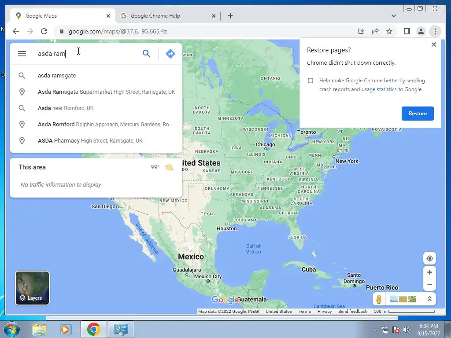Open the control panel taskbar item

pos(121,329)
